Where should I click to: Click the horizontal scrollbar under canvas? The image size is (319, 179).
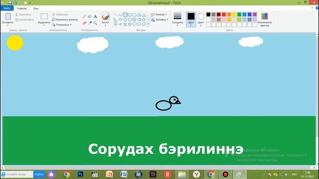coord(158,168)
